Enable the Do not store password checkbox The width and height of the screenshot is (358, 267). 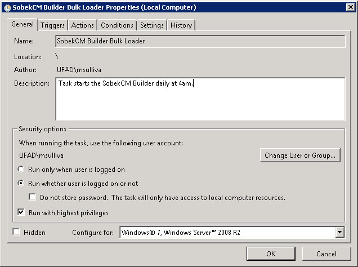[33, 197]
